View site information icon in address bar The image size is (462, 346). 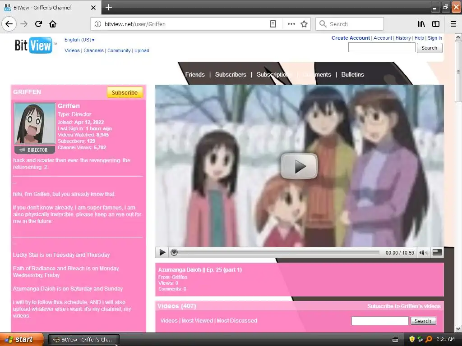pyautogui.click(x=98, y=24)
